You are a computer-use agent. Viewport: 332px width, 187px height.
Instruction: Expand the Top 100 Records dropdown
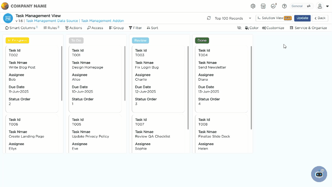pos(250,18)
